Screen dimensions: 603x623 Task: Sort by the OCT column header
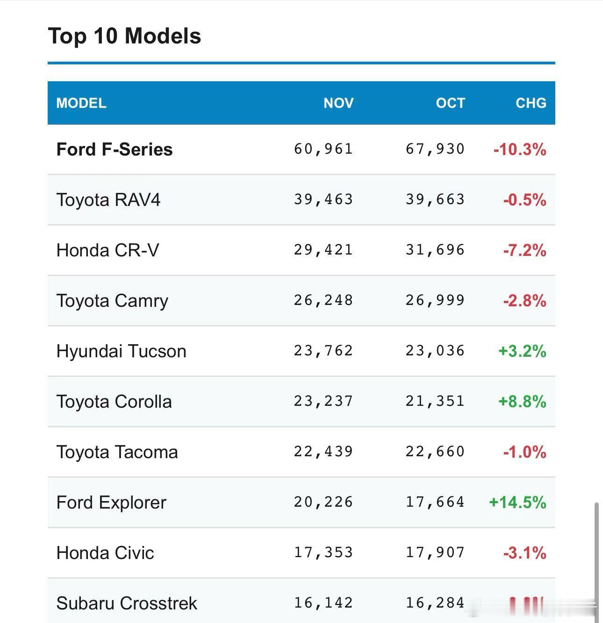(450, 103)
